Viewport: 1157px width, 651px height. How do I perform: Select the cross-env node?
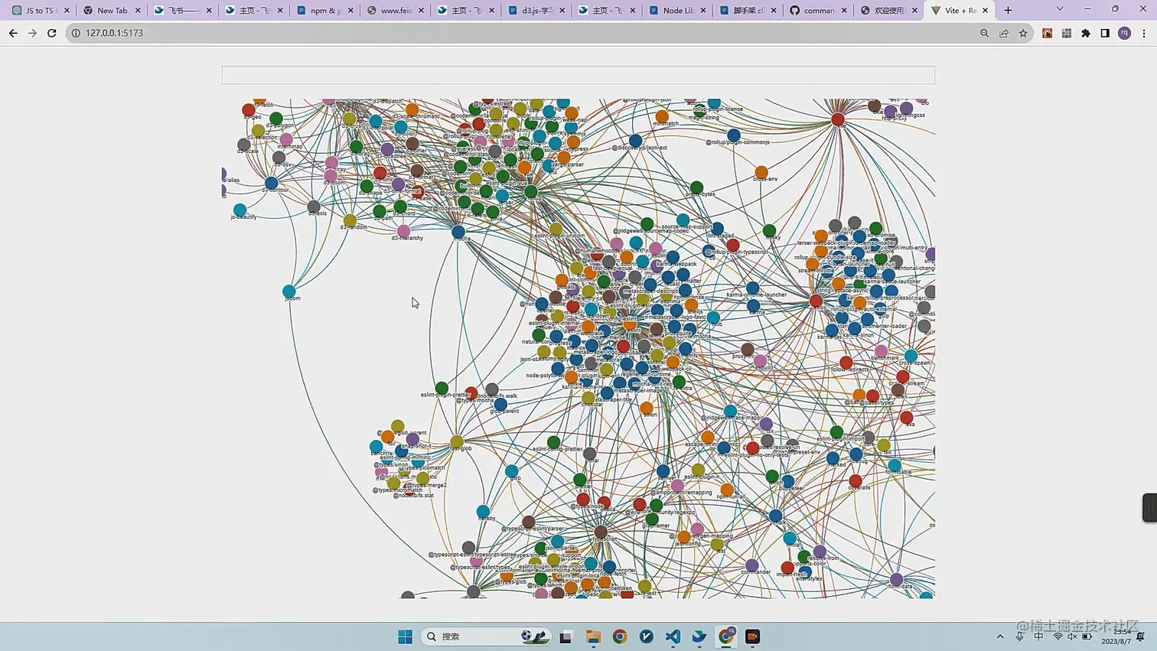(x=761, y=172)
